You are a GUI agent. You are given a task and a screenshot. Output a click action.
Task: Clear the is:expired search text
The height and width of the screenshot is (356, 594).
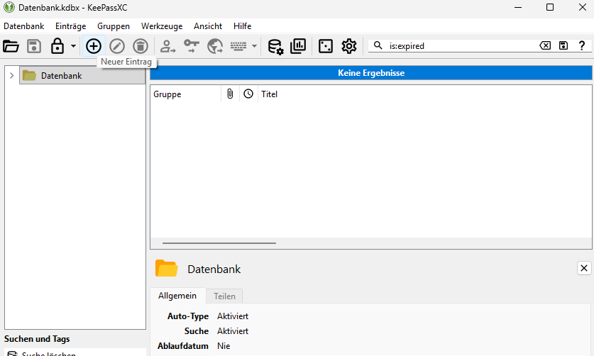coord(545,46)
